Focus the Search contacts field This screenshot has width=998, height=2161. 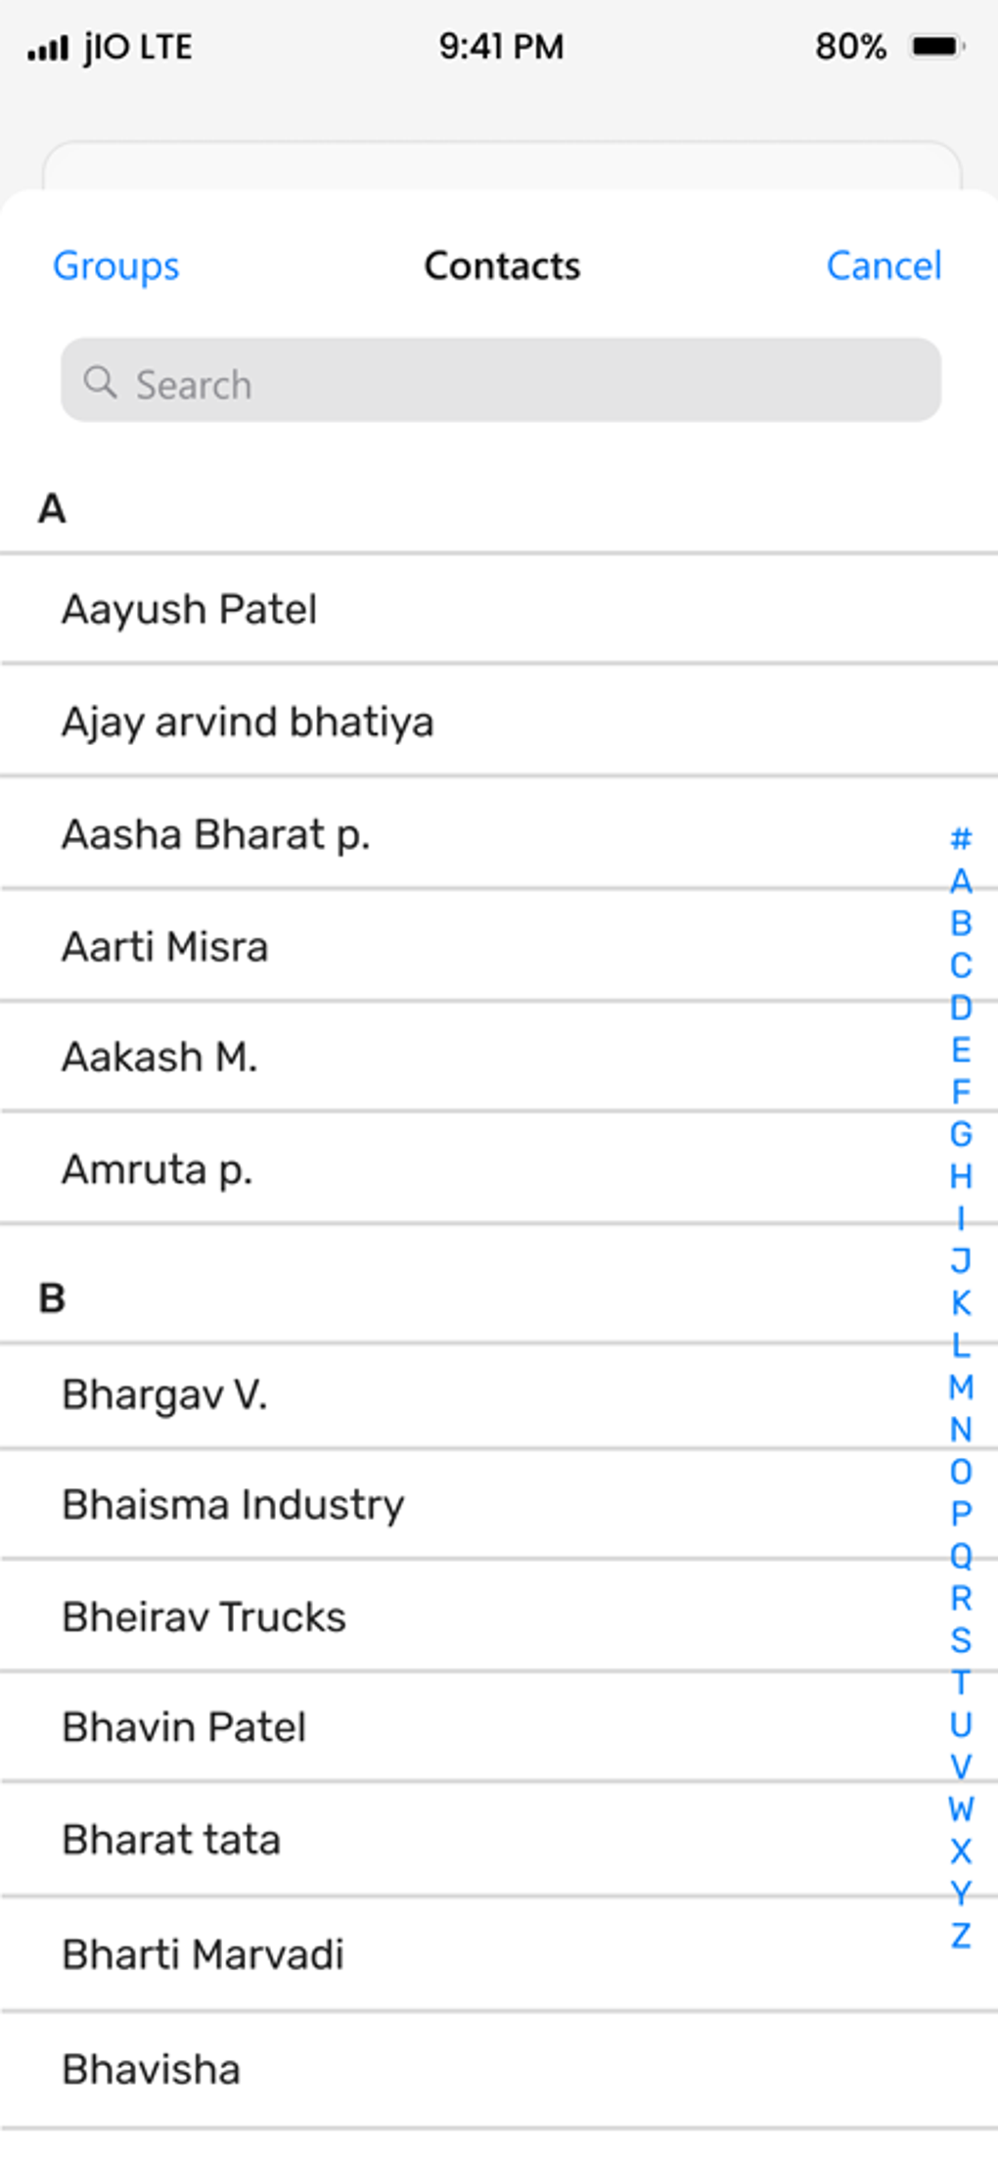click(501, 381)
